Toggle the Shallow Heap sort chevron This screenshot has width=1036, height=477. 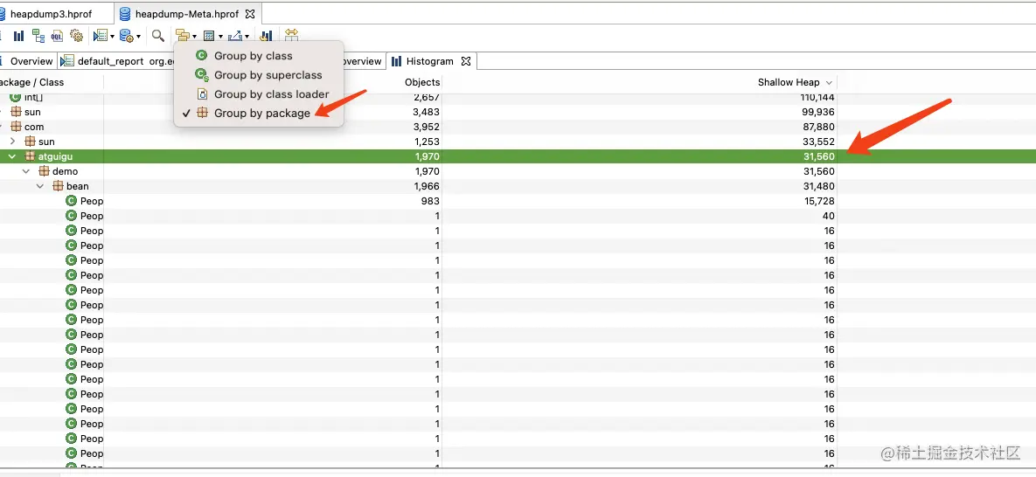coord(829,83)
